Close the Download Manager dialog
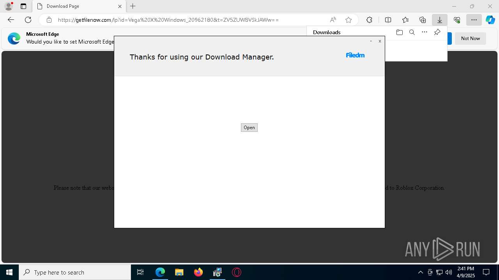This screenshot has width=499, height=280. click(x=380, y=41)
